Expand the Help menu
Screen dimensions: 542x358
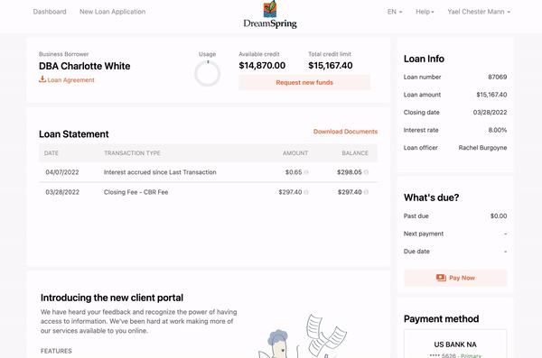425,12
